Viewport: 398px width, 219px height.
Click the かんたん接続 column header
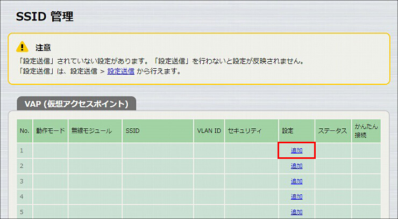[x=366, y=131]
